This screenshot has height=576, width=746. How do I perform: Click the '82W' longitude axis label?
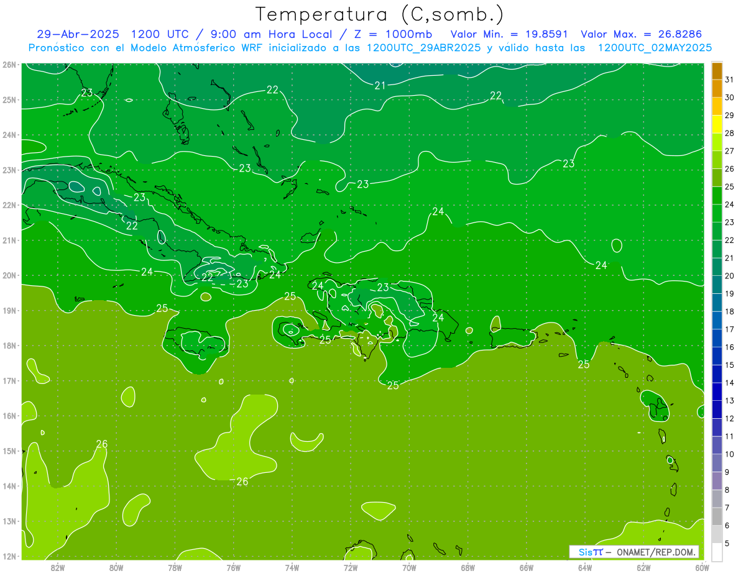[57, 567]
